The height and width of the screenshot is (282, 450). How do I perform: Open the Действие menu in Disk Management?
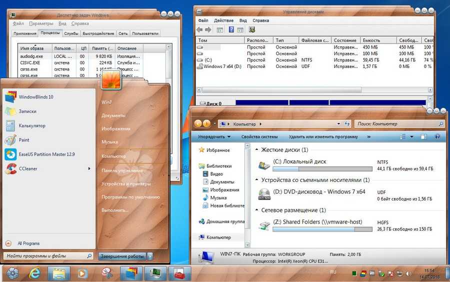click(223, 20)
